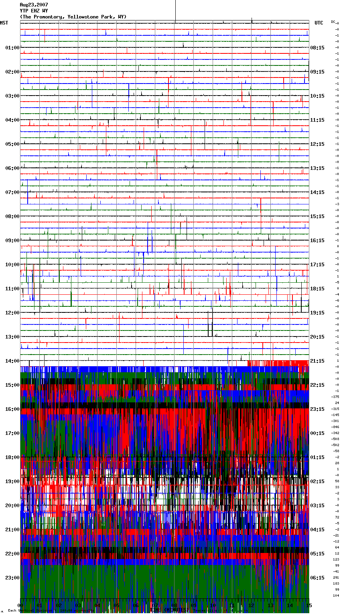Viewport: 341px width, 616px height.
Task: Click the 09:15 UTC time label
Action: click(x=317, y=72)
